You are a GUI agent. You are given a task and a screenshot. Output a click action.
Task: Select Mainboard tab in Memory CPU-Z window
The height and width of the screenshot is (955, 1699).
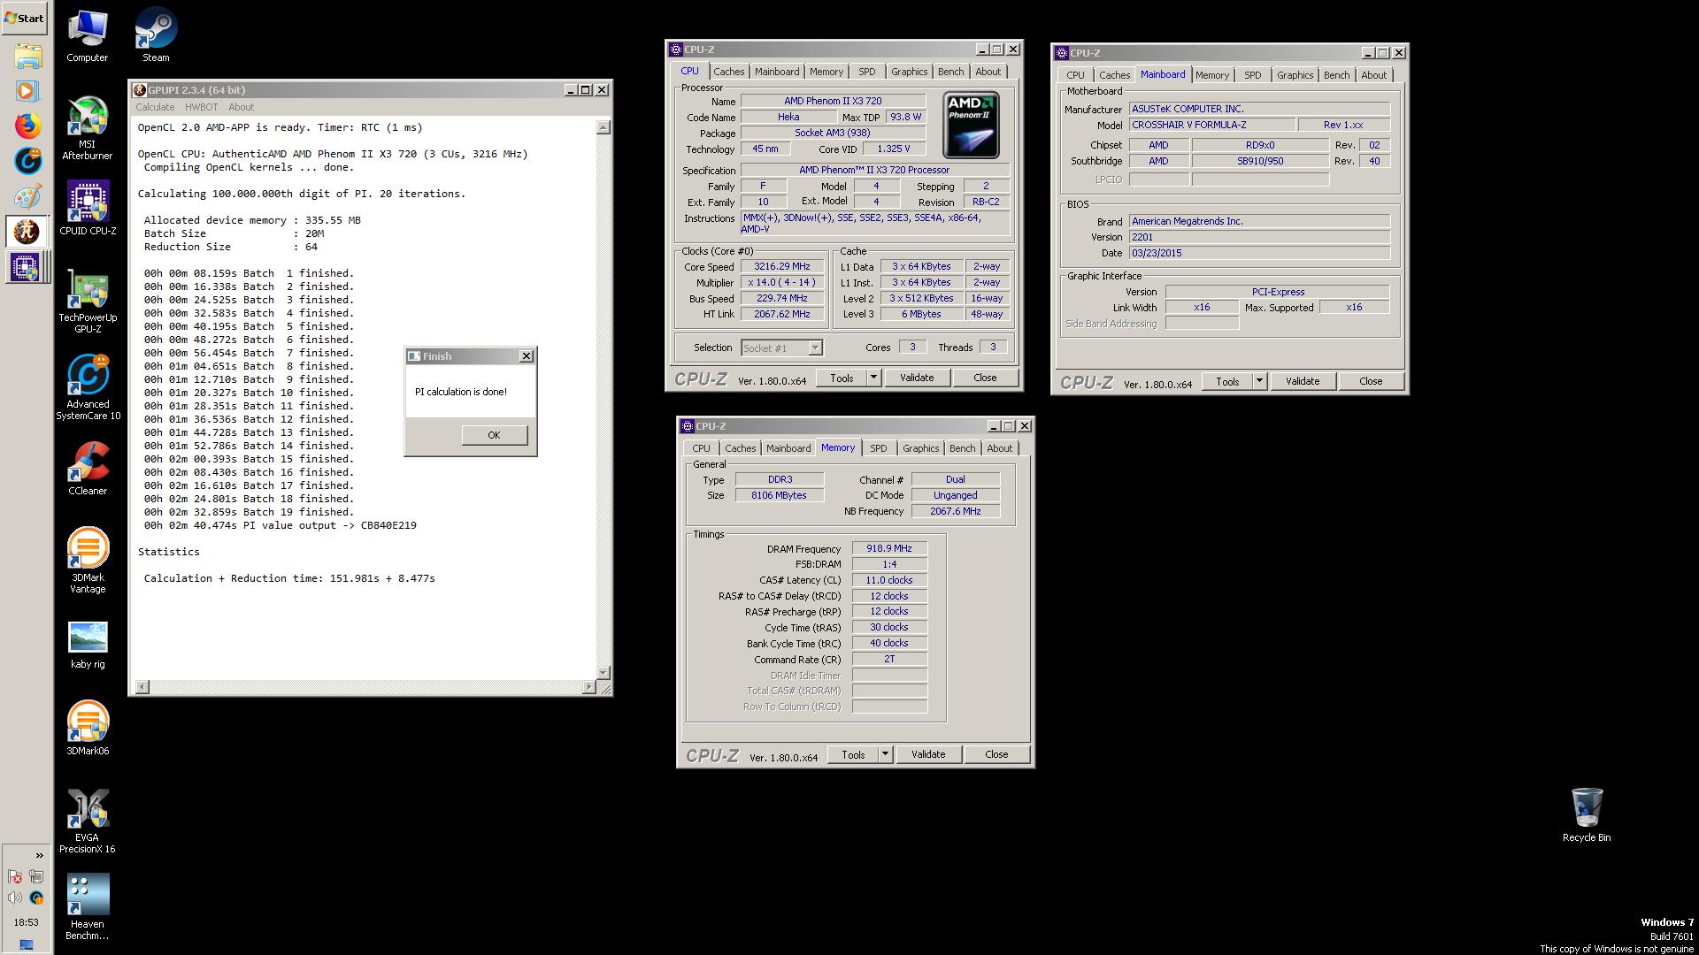788,448
